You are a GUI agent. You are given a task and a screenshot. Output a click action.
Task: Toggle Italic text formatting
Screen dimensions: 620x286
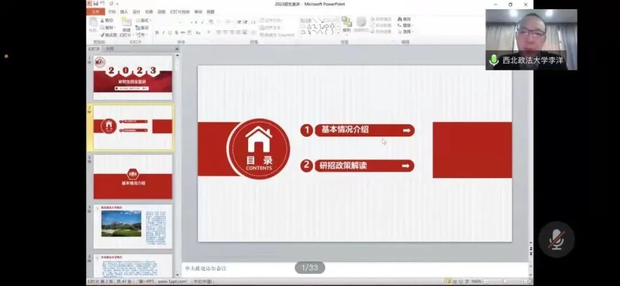[x=163, y=33]
